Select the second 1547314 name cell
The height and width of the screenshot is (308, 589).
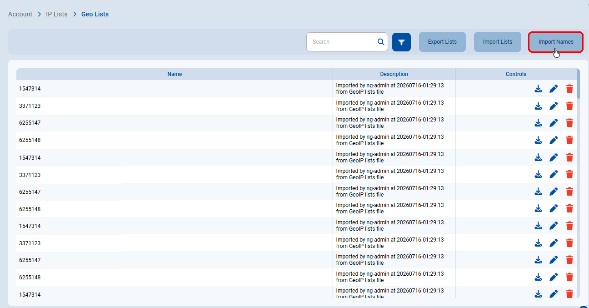click(175, 157)
